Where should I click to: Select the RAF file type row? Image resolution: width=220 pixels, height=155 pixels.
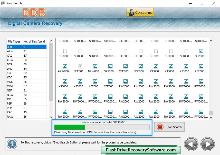[26, 112]
